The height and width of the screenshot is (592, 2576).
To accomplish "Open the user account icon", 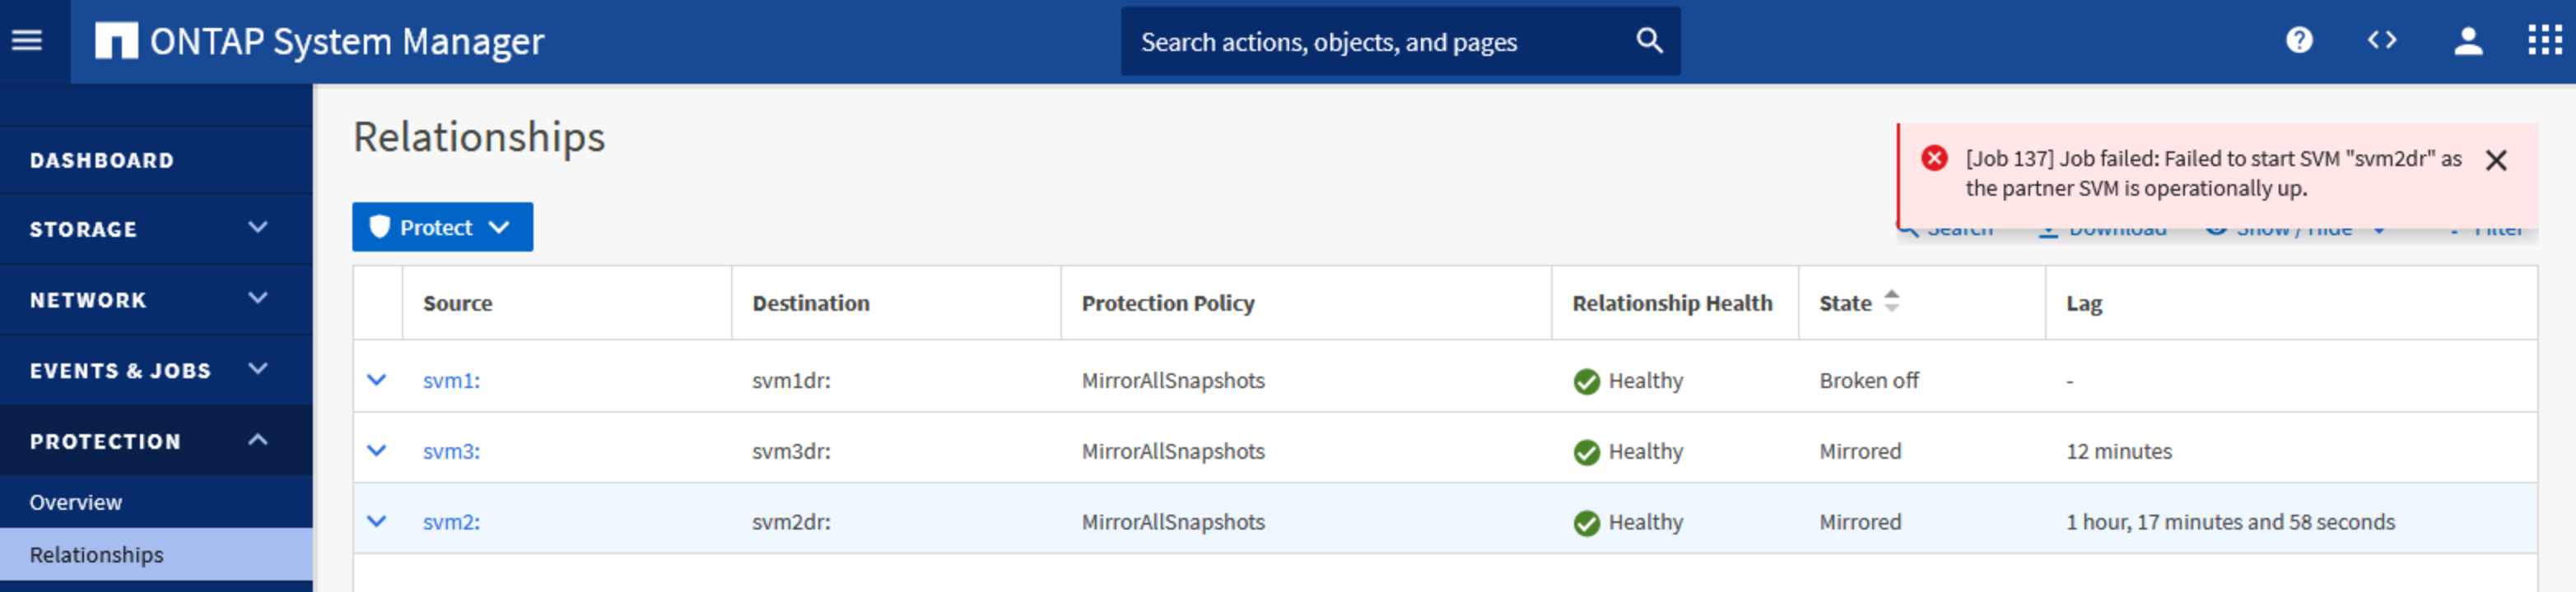I will click(x=2468, y=41).
